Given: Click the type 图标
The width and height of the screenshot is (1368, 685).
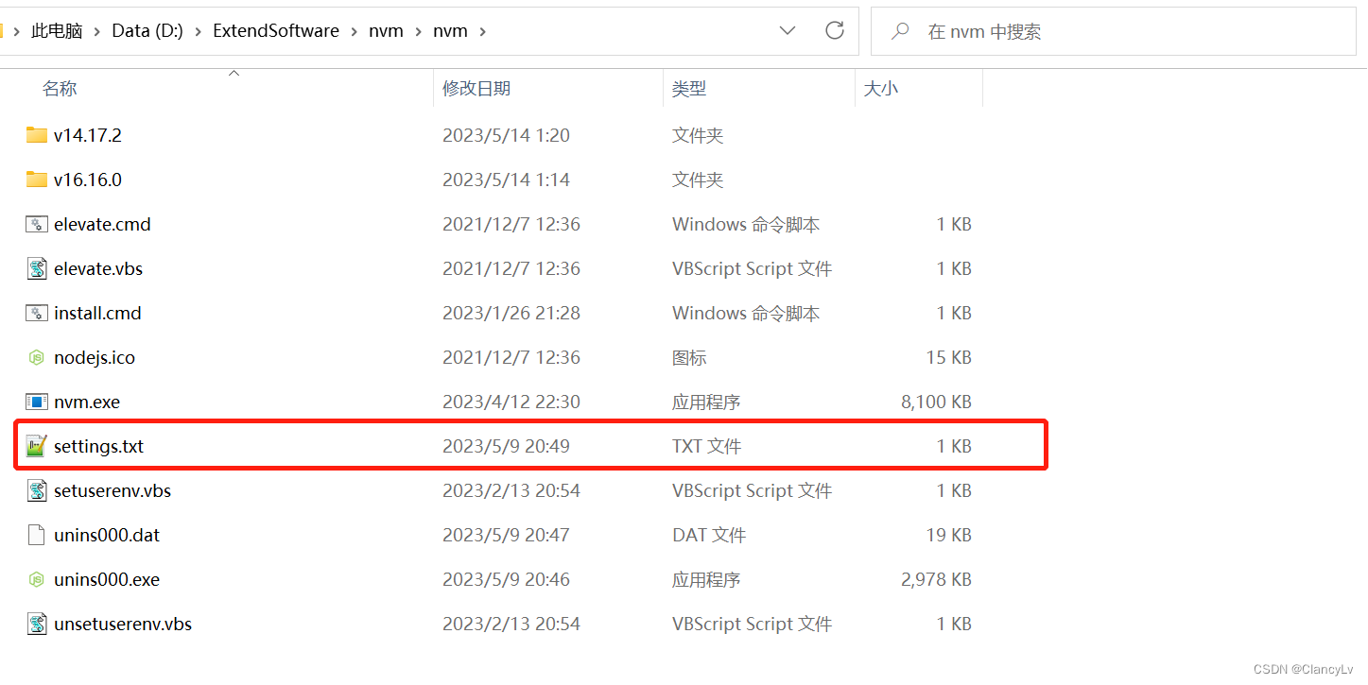Looking at the screenshot, I should point(689,357).
